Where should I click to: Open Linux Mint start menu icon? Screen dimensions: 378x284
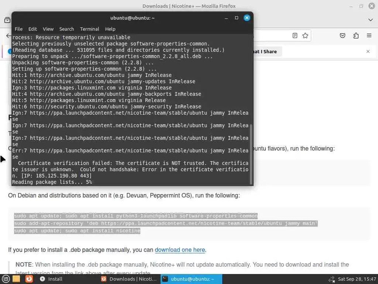coord(6,279)
